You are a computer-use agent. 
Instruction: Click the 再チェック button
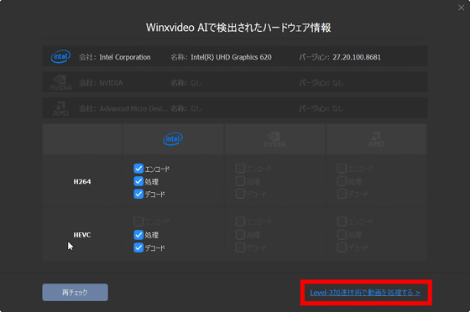75,292
